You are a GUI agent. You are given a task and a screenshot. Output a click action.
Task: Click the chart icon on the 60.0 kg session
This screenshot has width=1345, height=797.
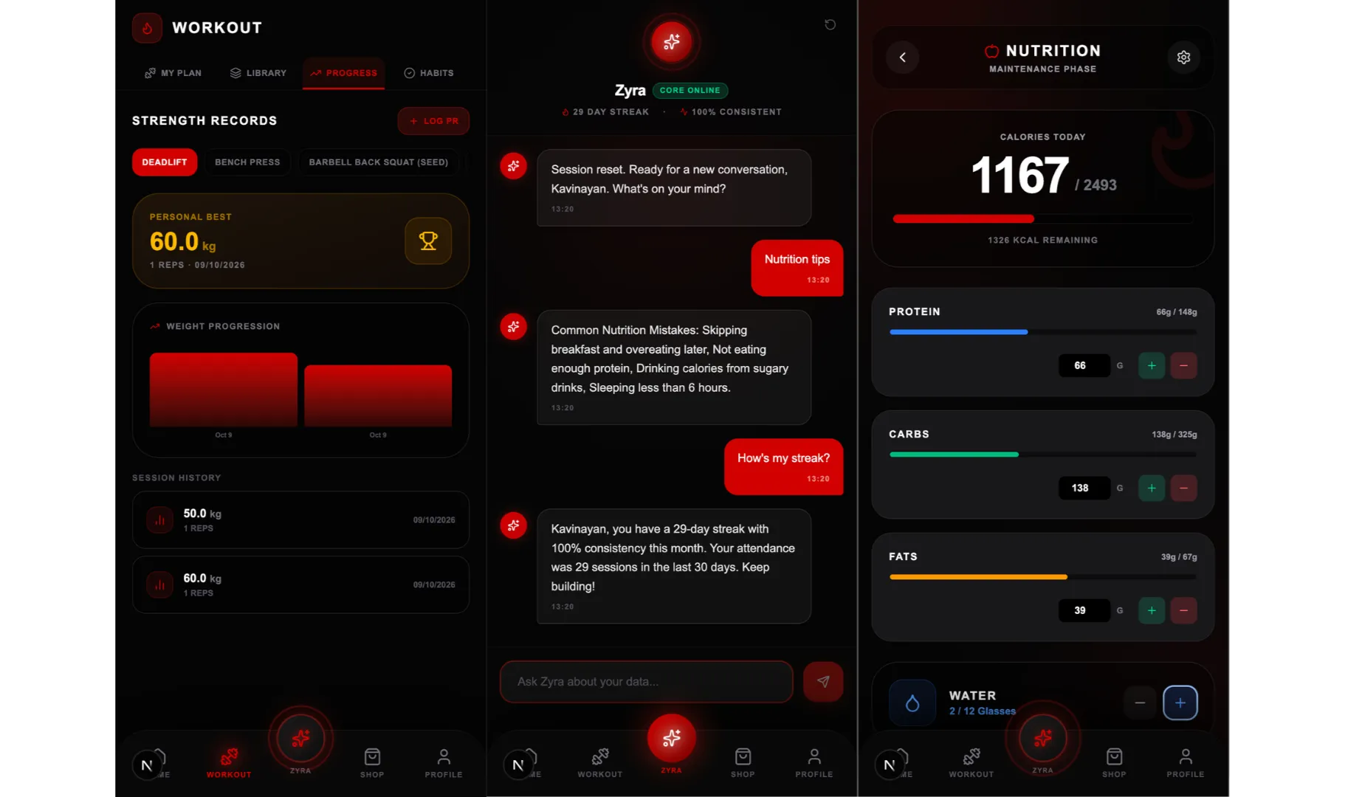coord(159,585)
